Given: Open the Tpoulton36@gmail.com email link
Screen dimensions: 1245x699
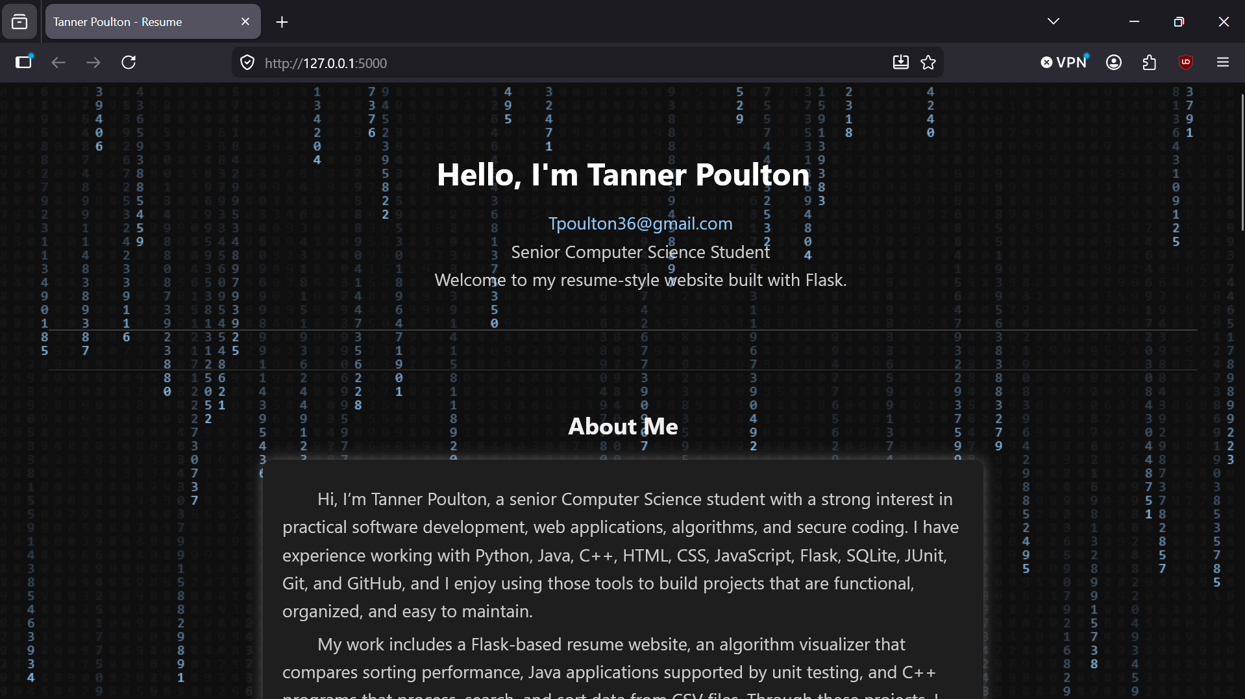Looking at the screenshot, I should tap(641, 224).
